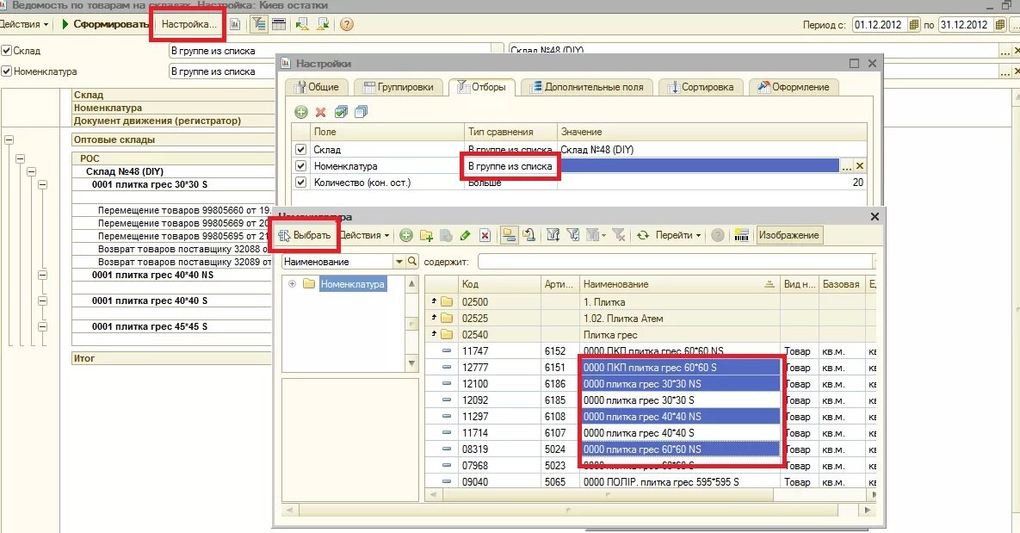The image size is (1020, 533).
Task: Open the Наименование search field dropdown
Action: tap(399, 261)
